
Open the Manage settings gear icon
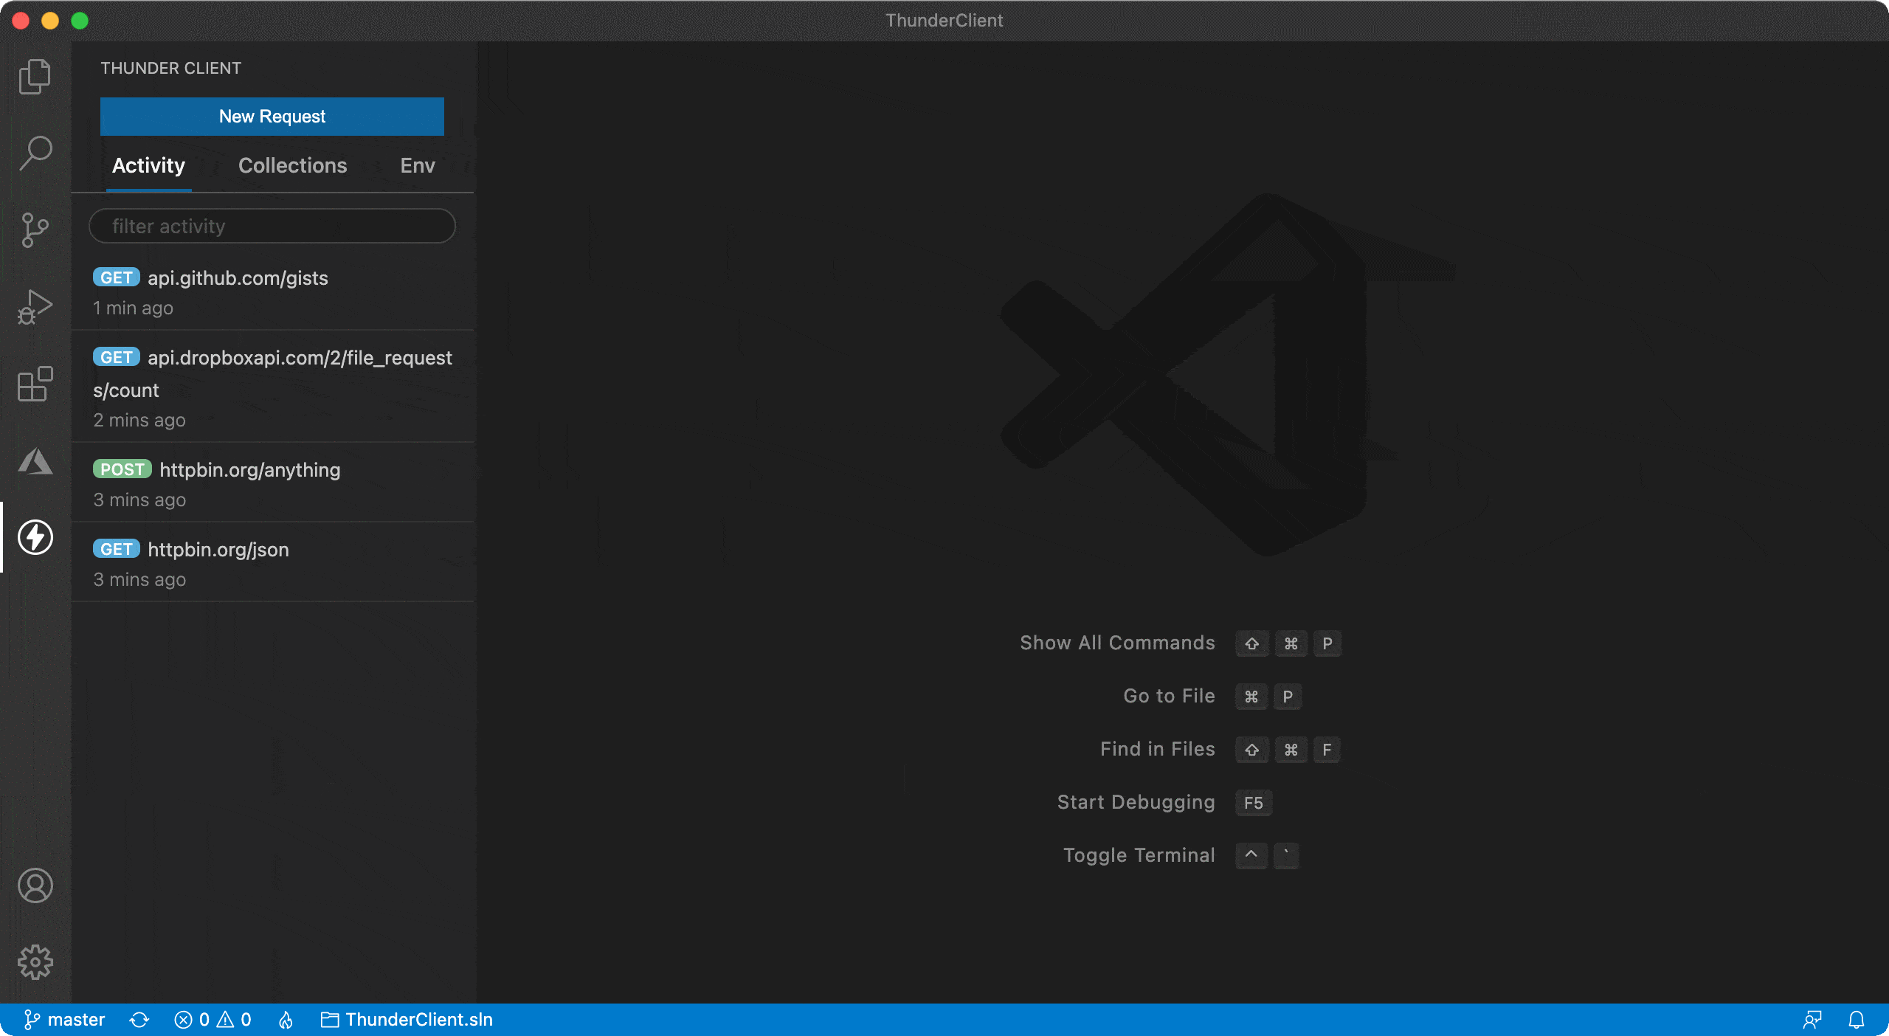[35, 962]
